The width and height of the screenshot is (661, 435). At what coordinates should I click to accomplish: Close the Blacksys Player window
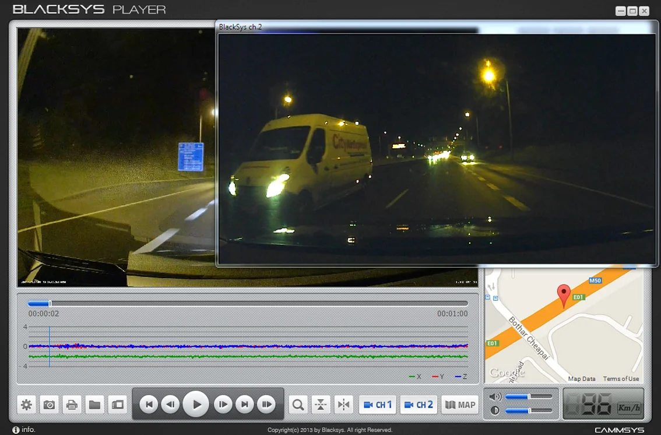644,12
